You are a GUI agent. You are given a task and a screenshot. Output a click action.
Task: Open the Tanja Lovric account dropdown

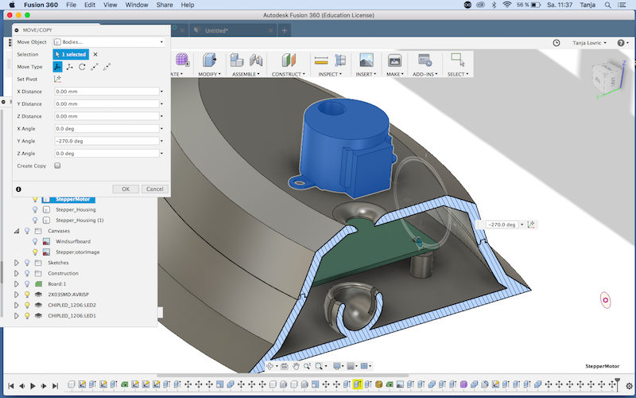[x=589, y=43]
